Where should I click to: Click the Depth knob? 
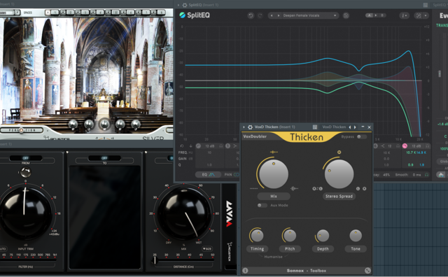pyautogui.click(x=323, y=236)
